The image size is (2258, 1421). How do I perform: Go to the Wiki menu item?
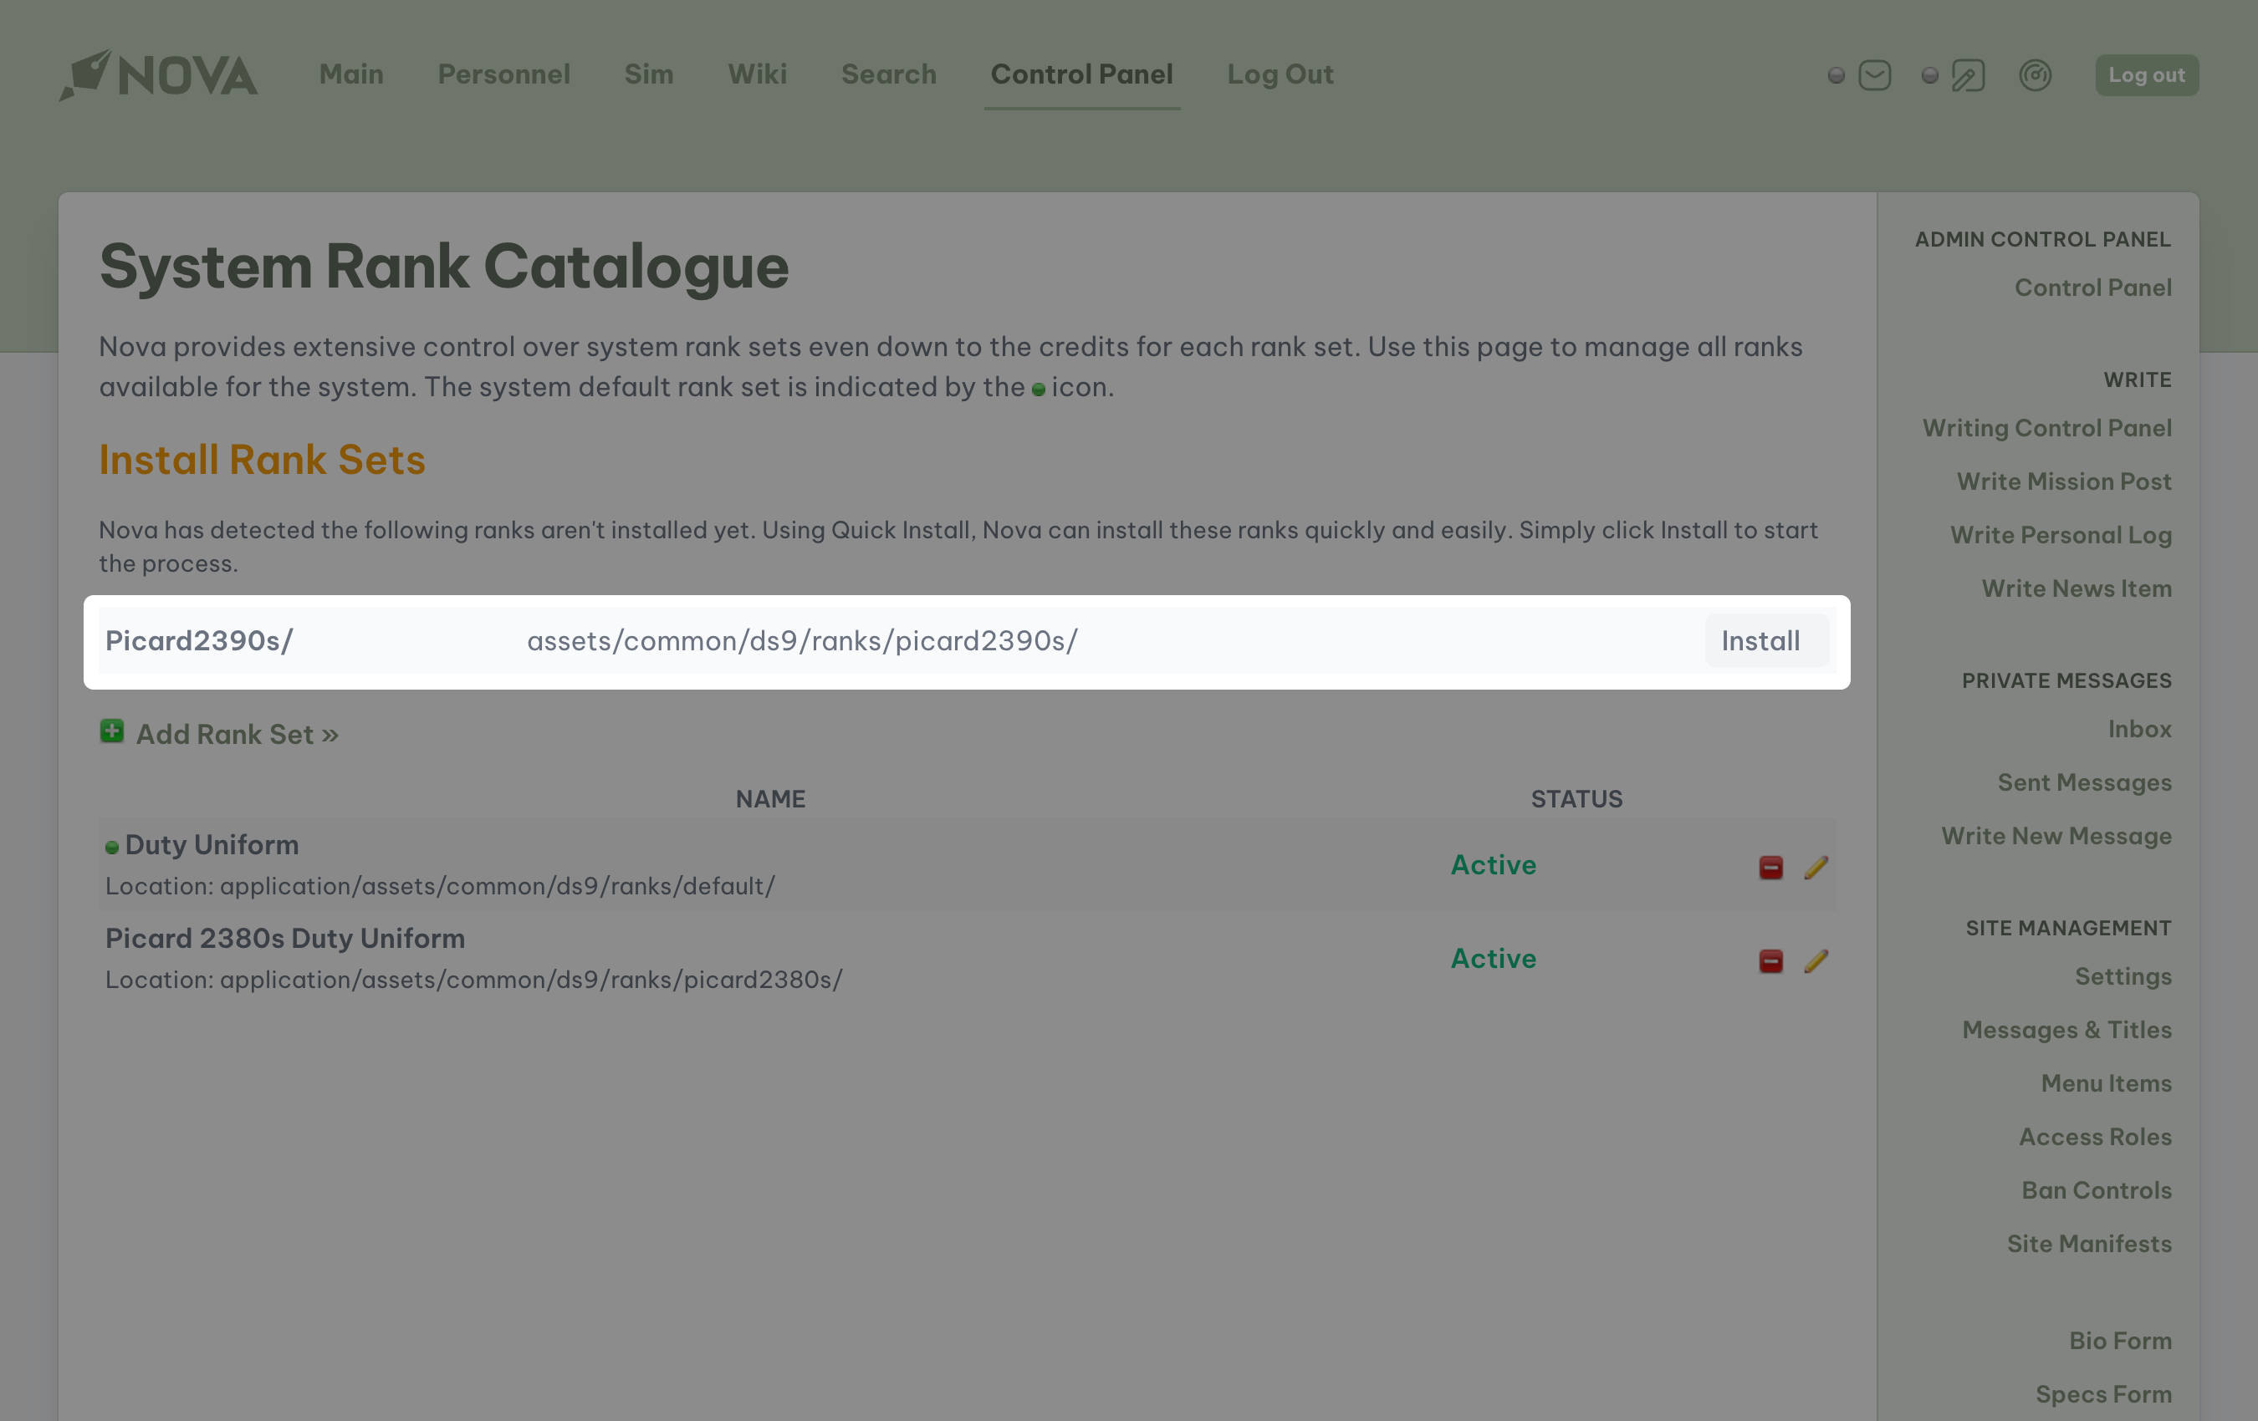click(757, 74)
